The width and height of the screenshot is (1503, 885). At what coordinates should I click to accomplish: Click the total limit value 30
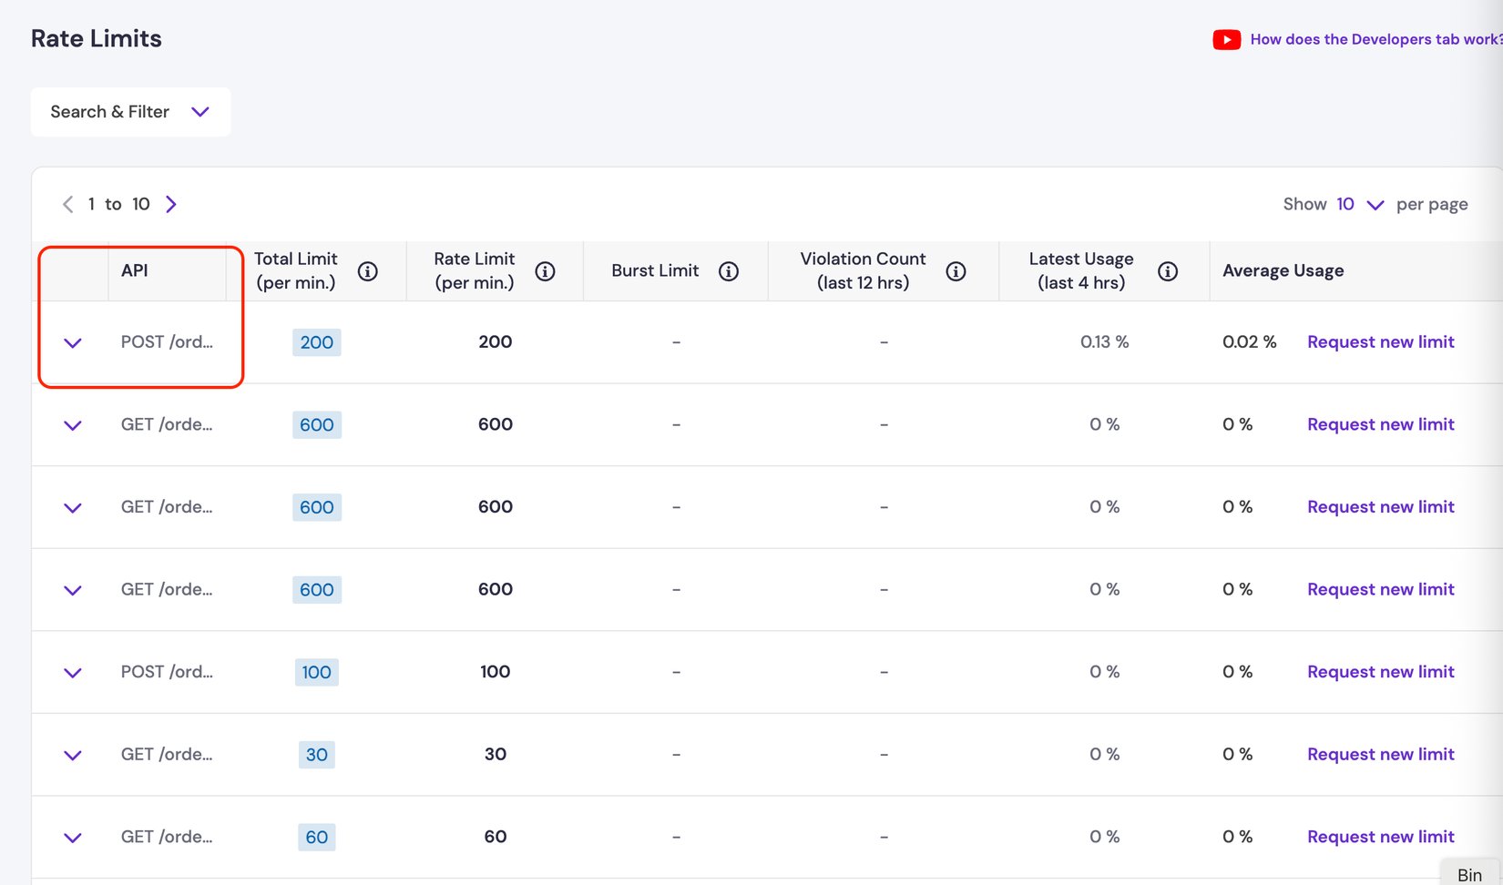[317, 755]
